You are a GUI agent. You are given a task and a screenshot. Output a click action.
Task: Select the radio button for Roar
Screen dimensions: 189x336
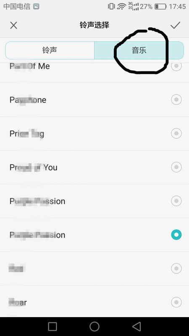coord(176,302)
